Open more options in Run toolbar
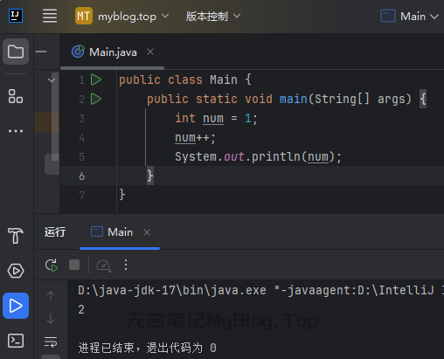Viewport: 444px width, 359px height. click(126, 265)
